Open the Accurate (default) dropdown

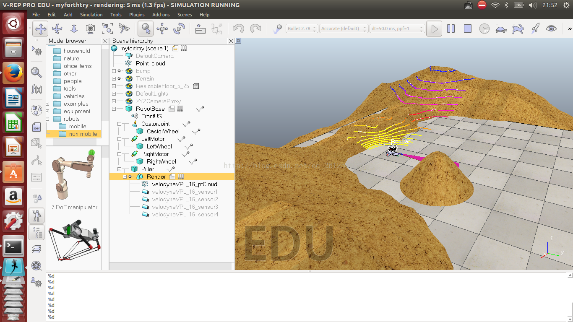coord(344,29)
